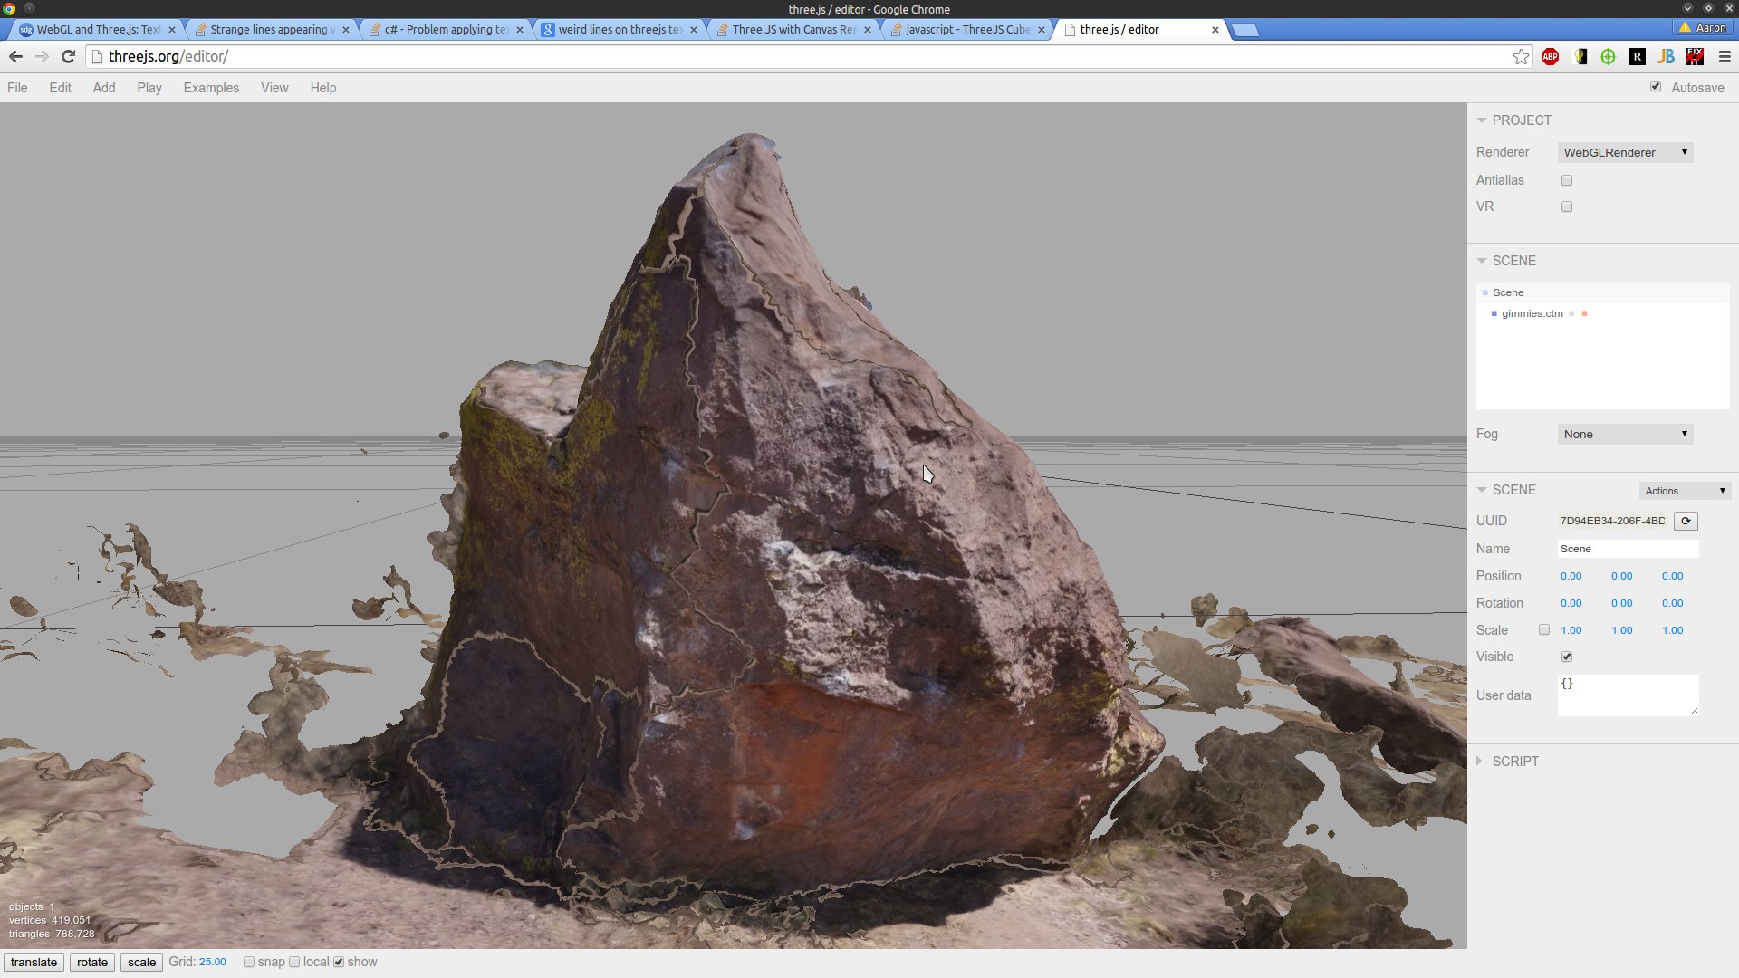1739x978 pixels.
Task: Click the UUID regenerate button icon
Action: tap(1686, 521)
